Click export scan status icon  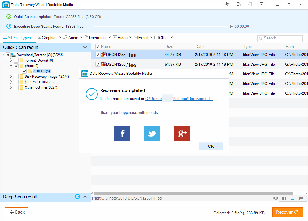[x=239, y=4]
